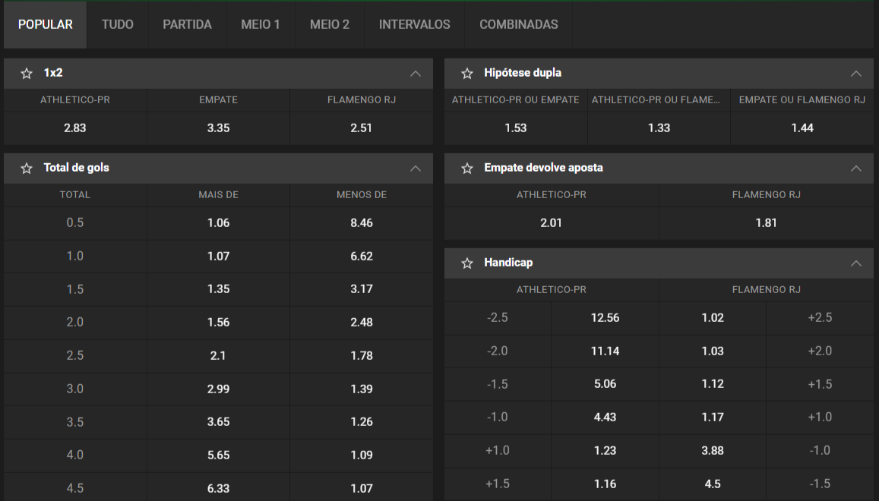
Task: Select the PARTIDA tab
Action: pos(187,24)
